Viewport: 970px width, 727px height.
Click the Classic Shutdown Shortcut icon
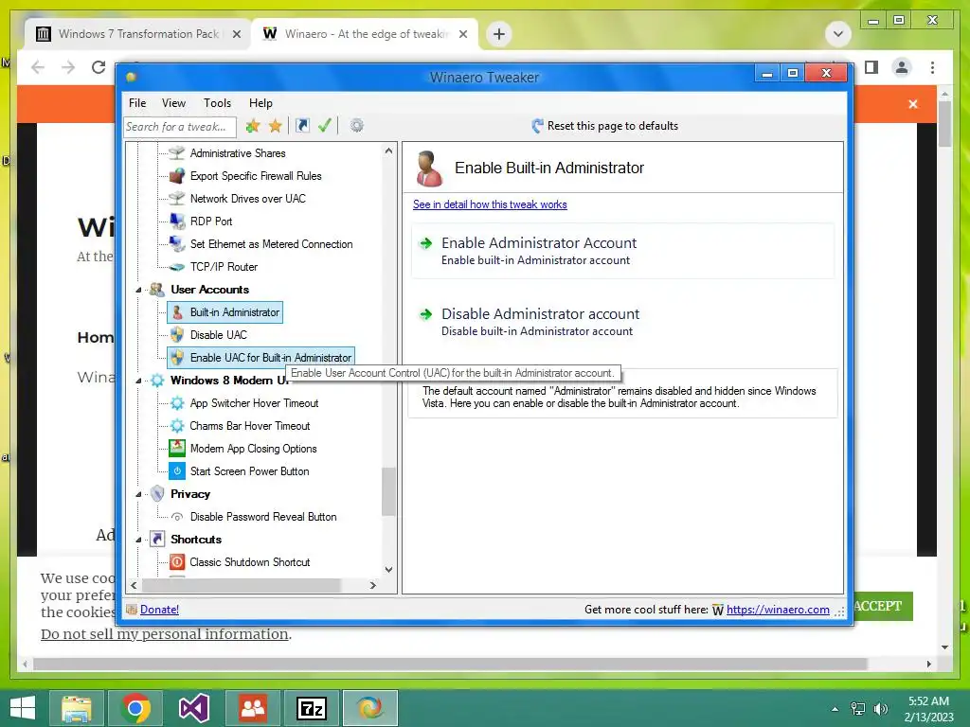(177, 562)
